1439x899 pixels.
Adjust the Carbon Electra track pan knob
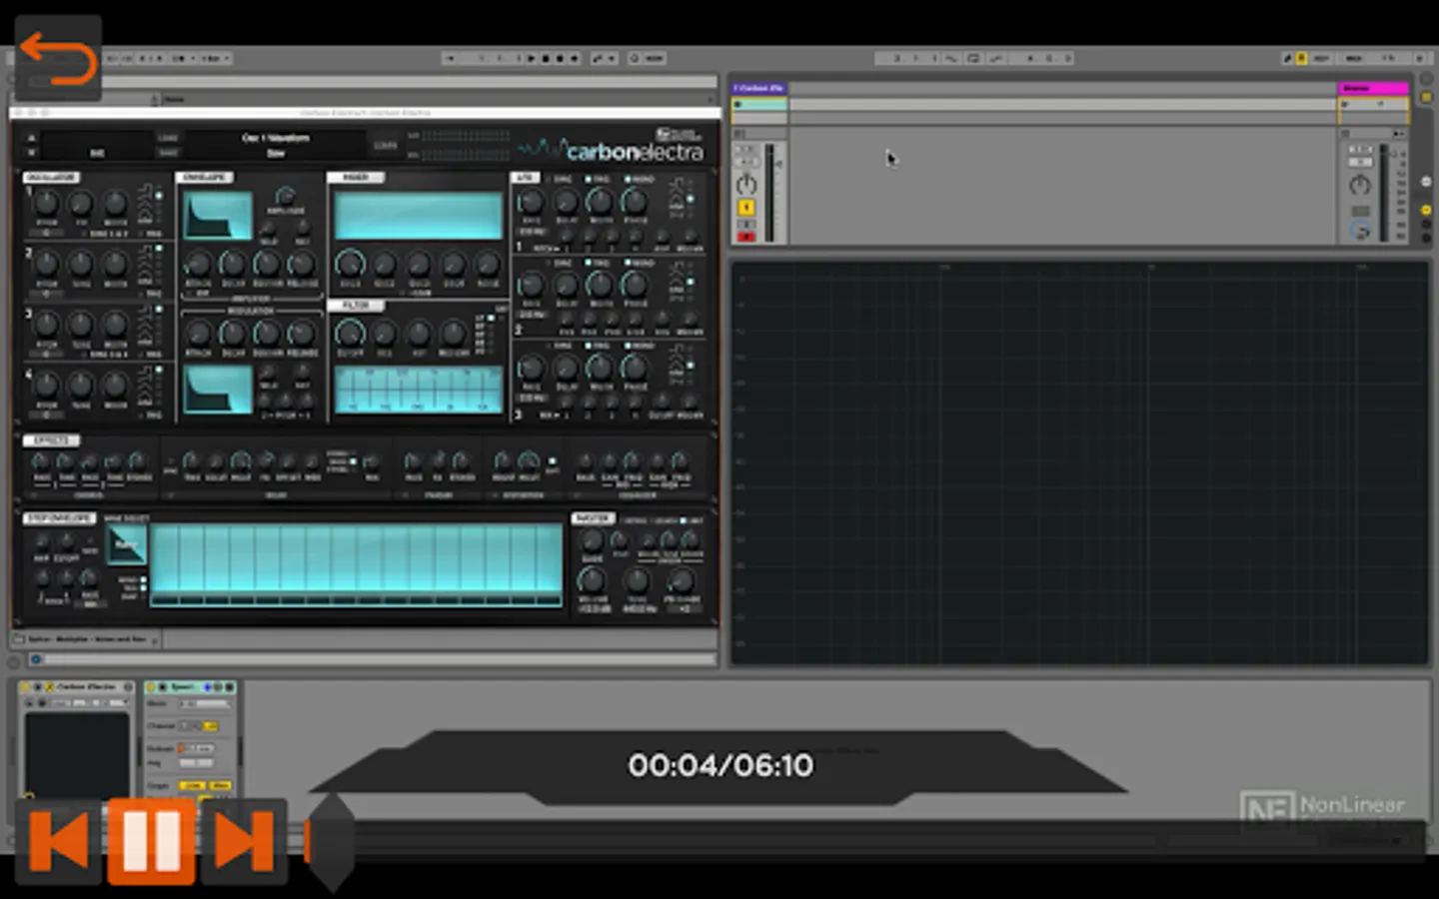[746, 185]
